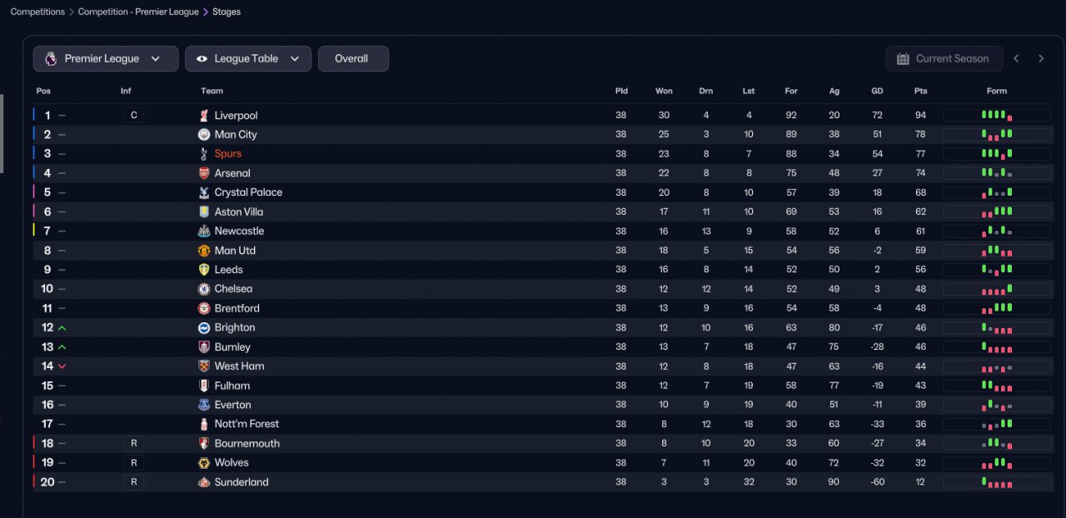Click the Arsenal crest icon
Screen dimensions: 1066x518
pos(204,173)
